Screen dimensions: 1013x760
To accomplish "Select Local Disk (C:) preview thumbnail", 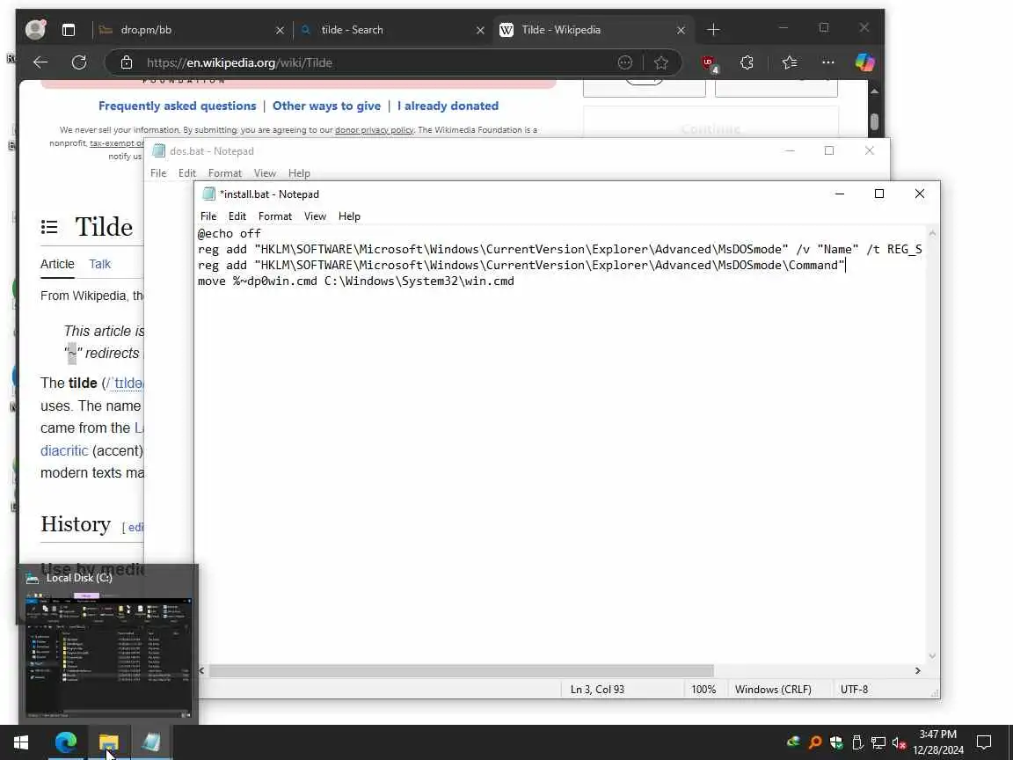I will pos(108,655).
